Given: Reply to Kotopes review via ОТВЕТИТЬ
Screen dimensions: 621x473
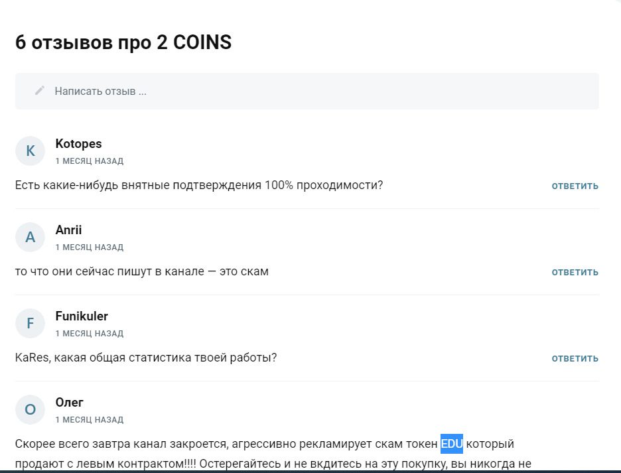Looking at the screenshot, I should click(575, 186).
